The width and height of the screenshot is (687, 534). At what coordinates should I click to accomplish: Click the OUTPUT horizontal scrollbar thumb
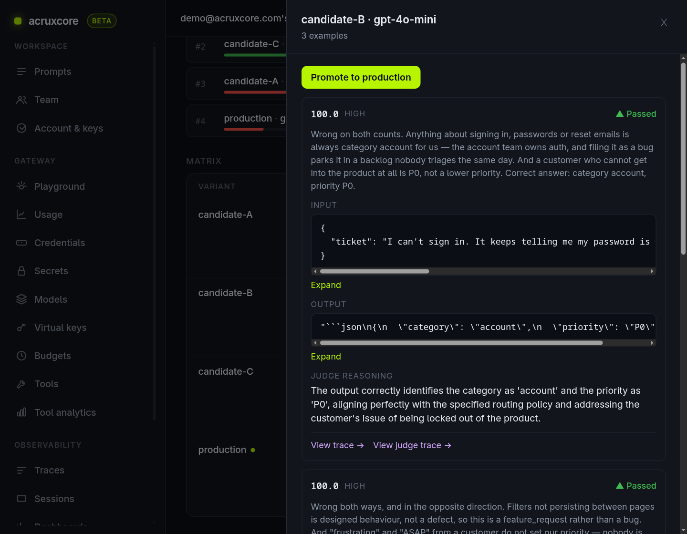click(x=461, y=343)
